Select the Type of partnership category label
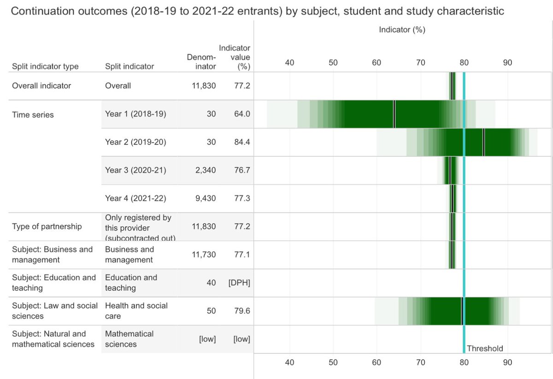The width and height of the screenshot is (553, 379). tap(47, 227)
